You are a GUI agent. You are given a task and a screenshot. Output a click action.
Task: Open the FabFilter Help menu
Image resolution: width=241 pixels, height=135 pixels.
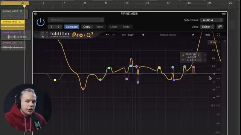207,35
